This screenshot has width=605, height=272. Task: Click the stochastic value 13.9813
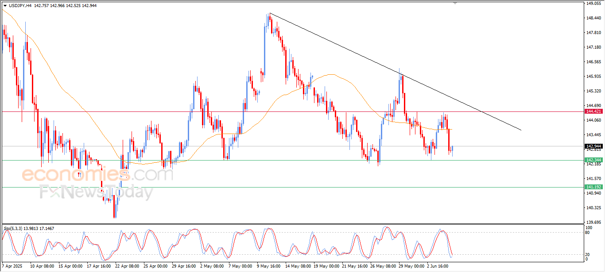pyautogui.click(x=30, y=228)
